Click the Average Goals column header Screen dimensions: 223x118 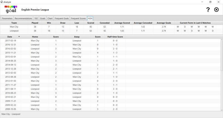(164, 23)
